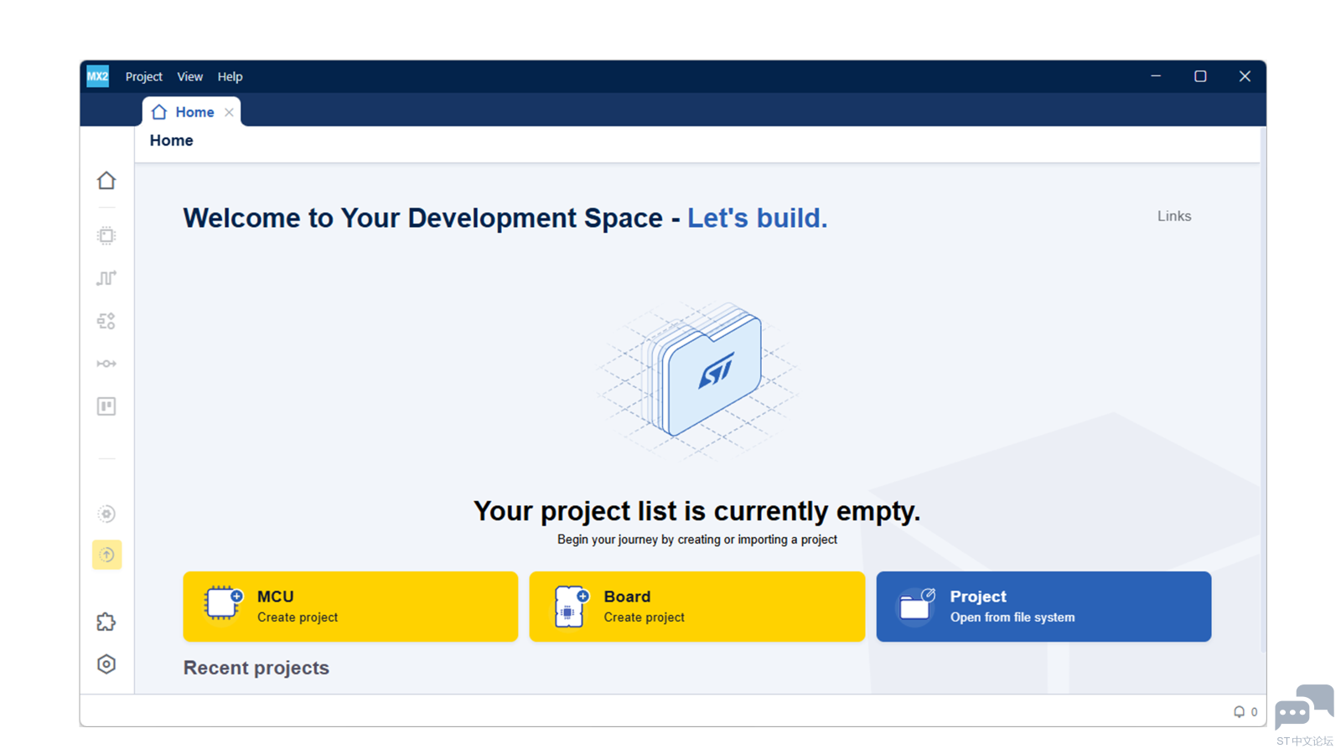Open the clock waveform icon in sidebar

point(106,278)
